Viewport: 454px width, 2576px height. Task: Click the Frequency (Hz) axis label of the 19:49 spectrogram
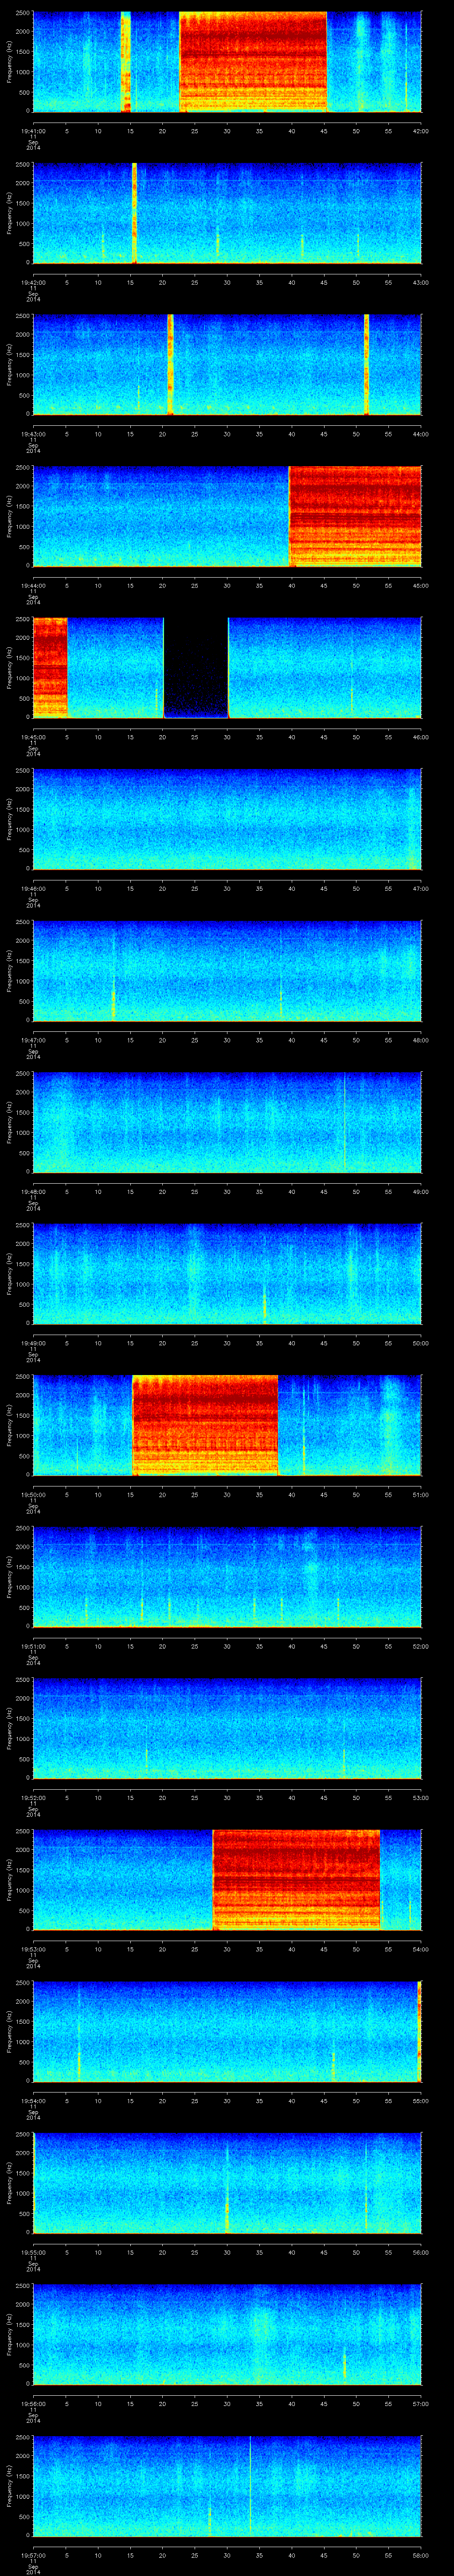10,1273
